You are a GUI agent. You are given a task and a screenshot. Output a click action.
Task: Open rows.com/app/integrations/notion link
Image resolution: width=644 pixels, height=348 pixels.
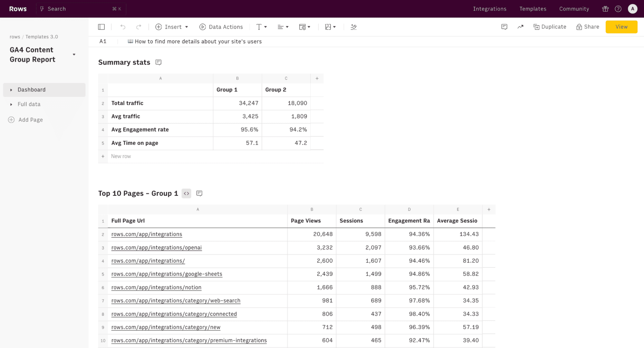[156, 287]
